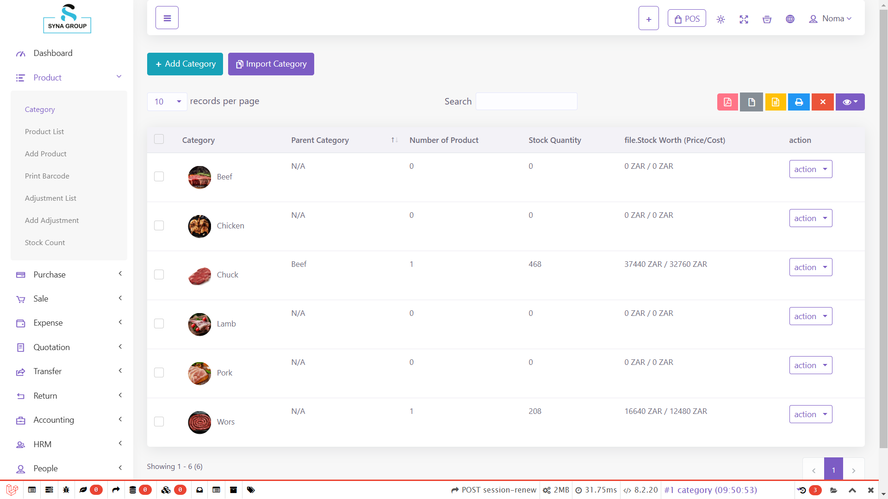Open the column visibility eye dropdown
888x499 pixels.
(850, 102)
